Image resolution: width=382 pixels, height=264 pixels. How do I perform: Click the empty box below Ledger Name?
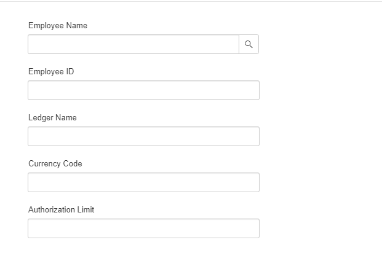(x=144, y=136)
